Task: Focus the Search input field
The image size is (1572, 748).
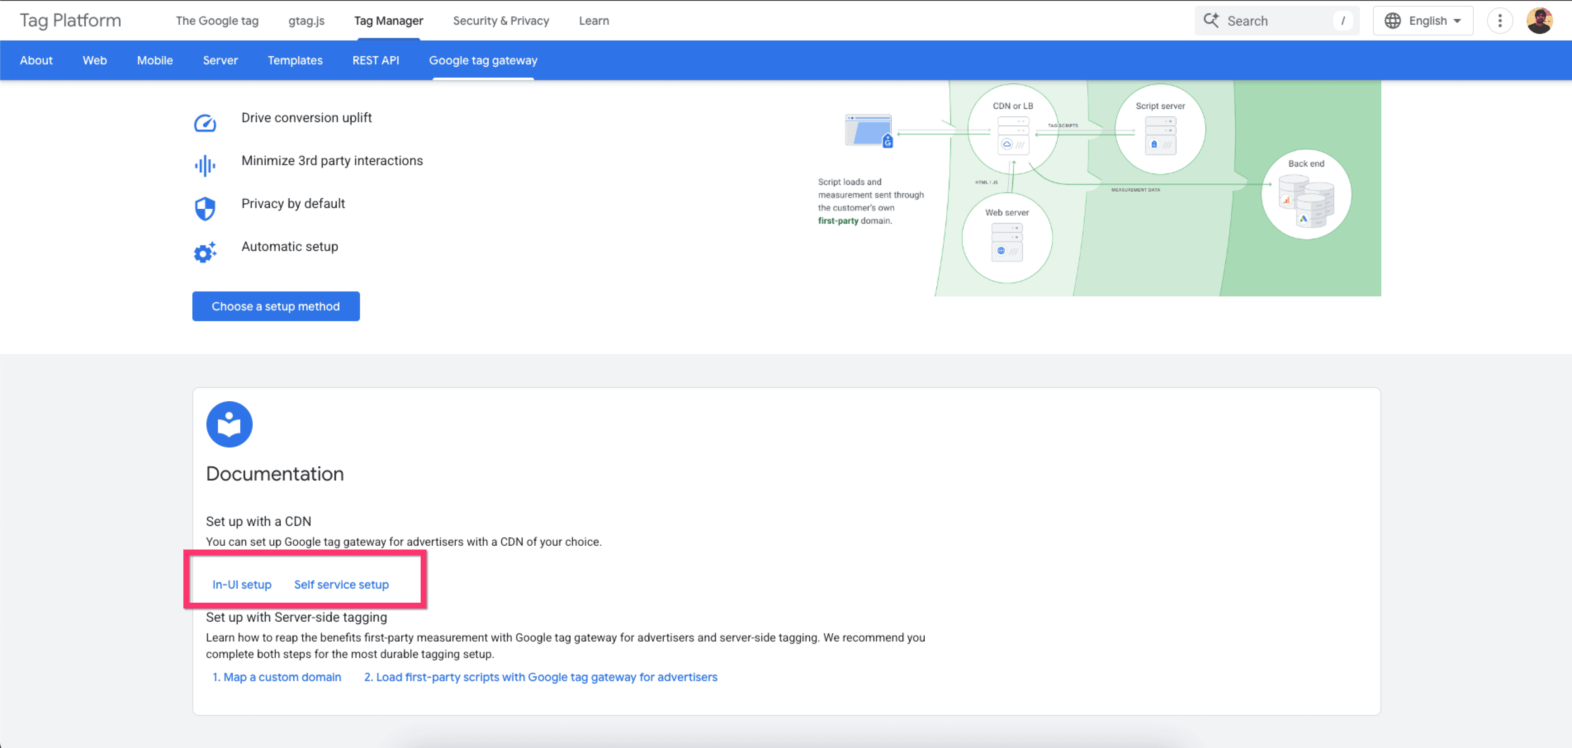Action: coord(1277,21)
